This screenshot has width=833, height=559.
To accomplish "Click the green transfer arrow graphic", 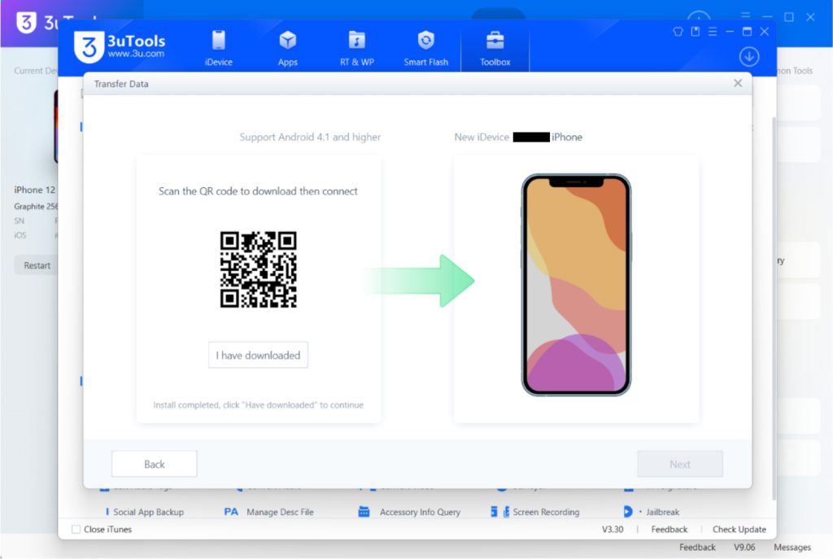I will click(x=420, y=281).
